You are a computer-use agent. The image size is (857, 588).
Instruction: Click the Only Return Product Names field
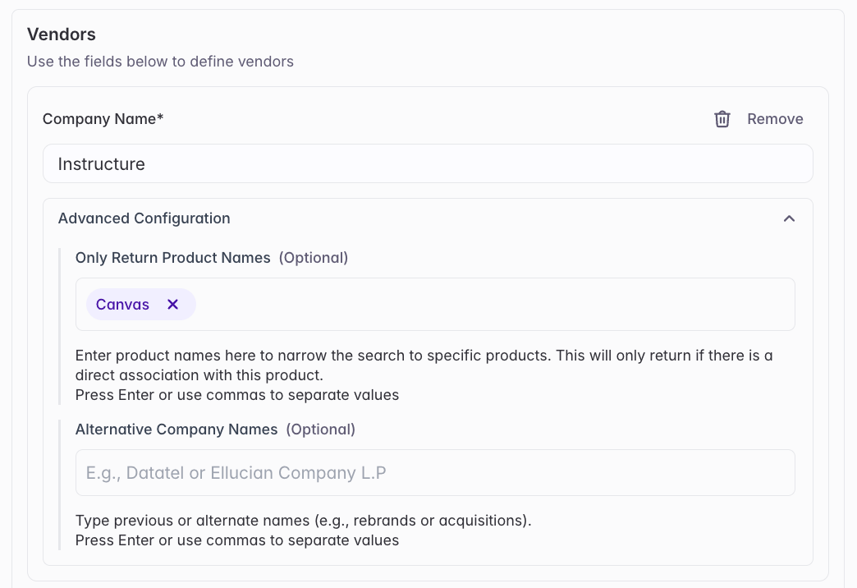pyautogui.click(x=435, y=304)
